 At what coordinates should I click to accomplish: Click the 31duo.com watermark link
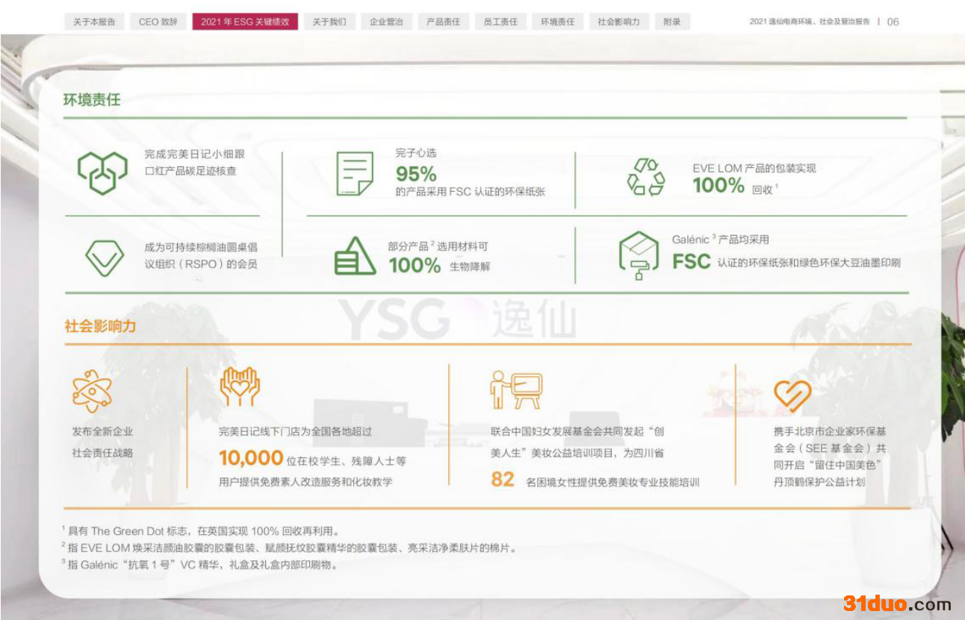click(x=897, y=604)
